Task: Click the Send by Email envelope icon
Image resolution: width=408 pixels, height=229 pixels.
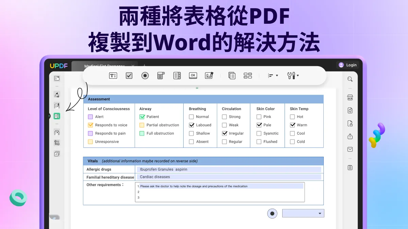Action: 350,149
